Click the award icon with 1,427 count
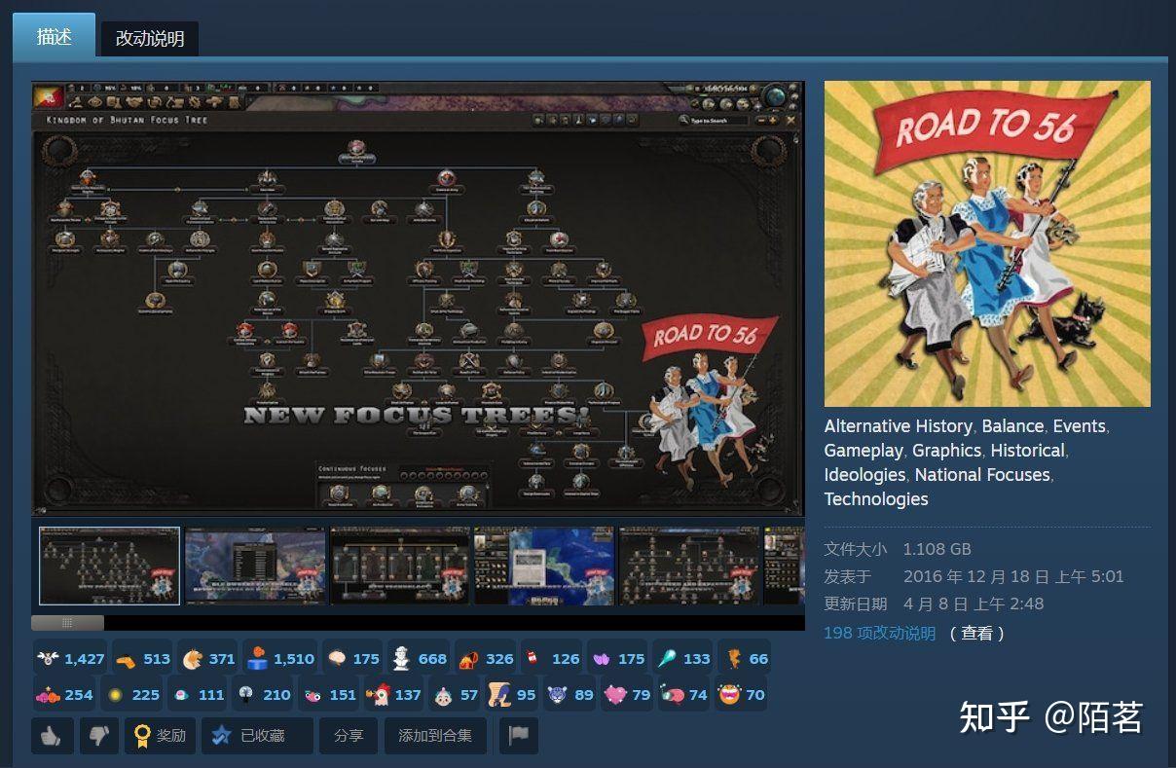 (x=70, y=658)
